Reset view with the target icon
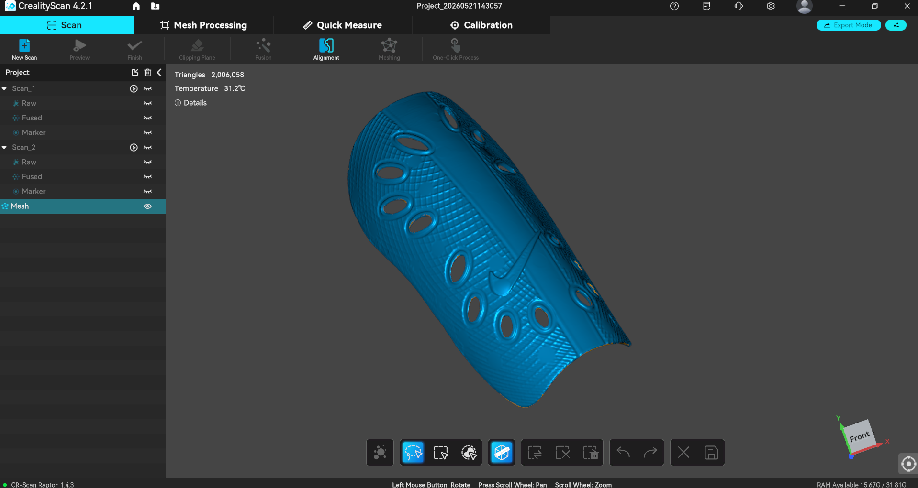The width and height of the screenshot is (918, 488). click(x=908, y=464)
